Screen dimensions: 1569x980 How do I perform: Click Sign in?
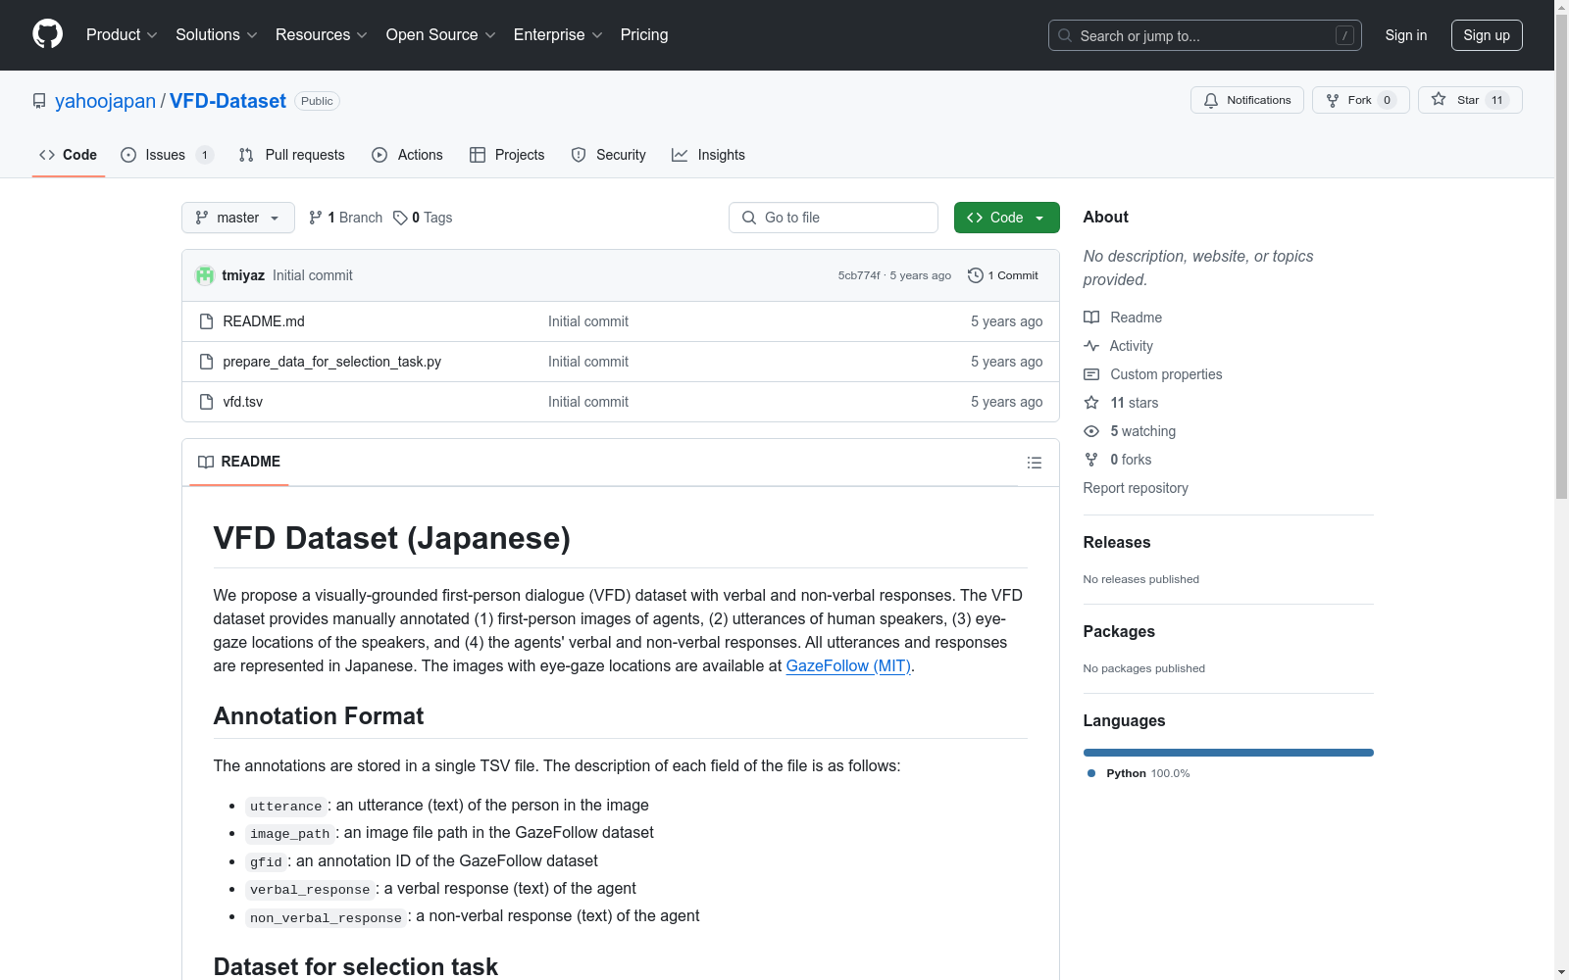(x=1405, y=35)
